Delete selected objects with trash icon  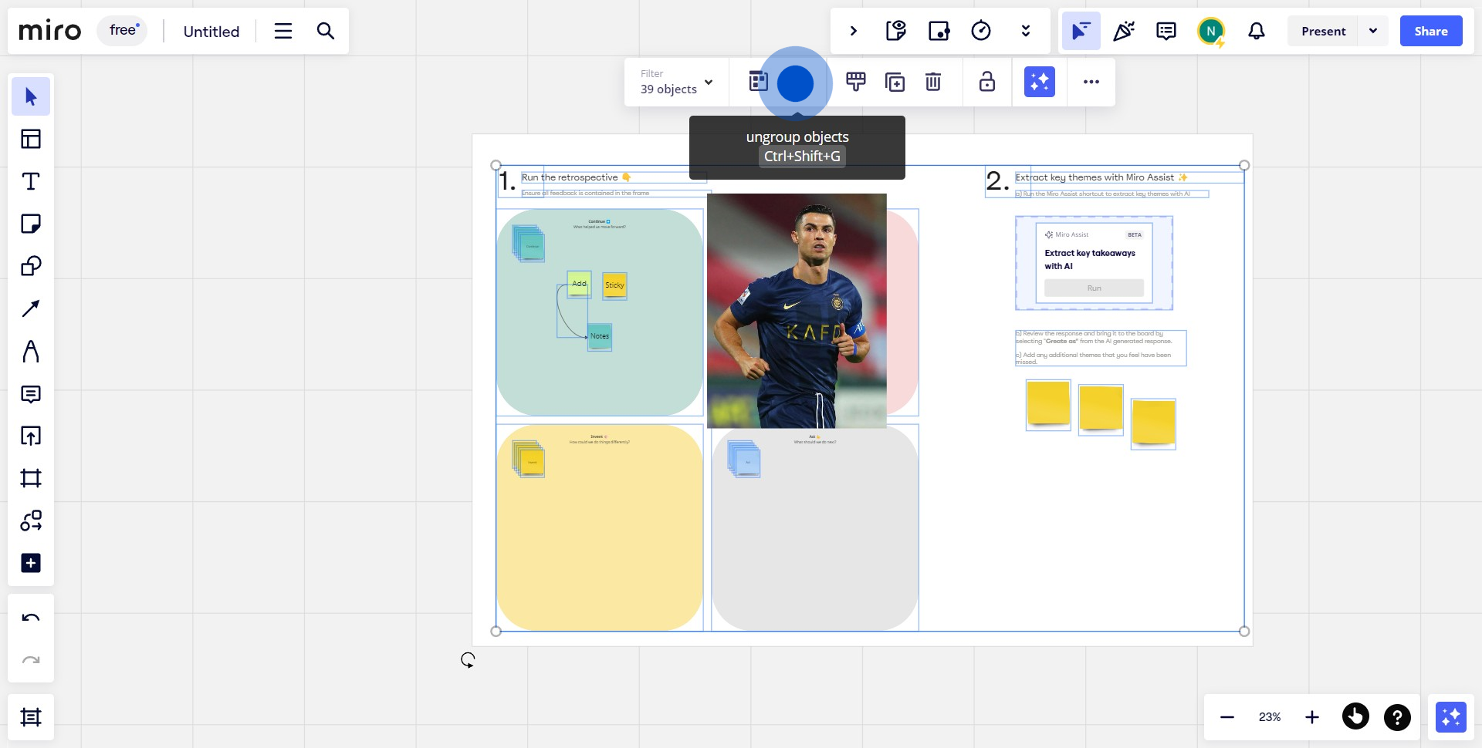click(933, 82)
